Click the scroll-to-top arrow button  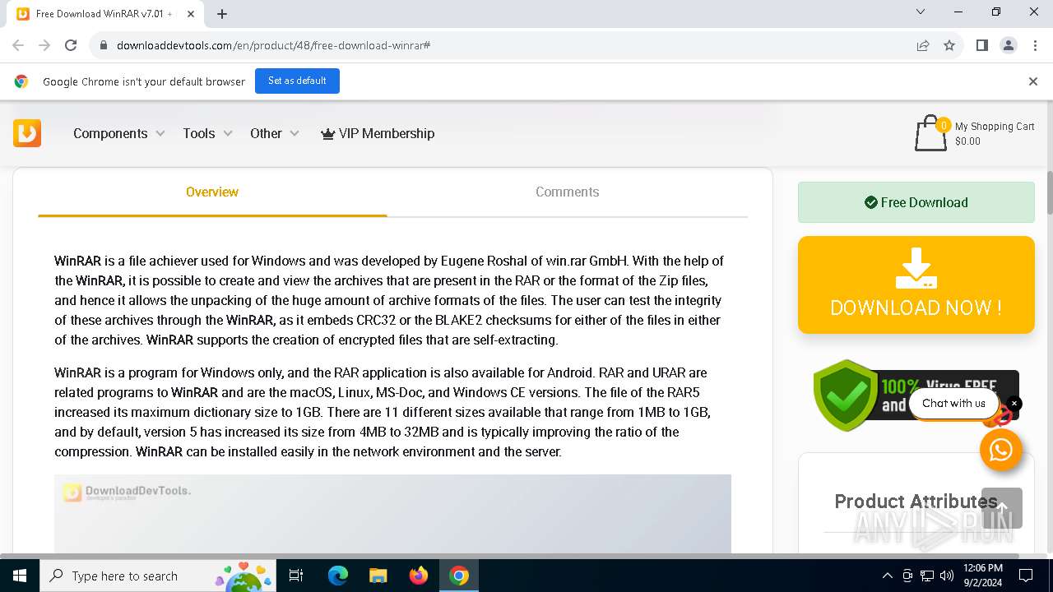[1002, 508]
